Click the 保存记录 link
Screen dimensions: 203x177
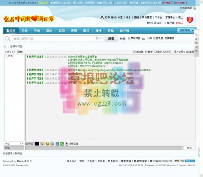coord(179,52)
